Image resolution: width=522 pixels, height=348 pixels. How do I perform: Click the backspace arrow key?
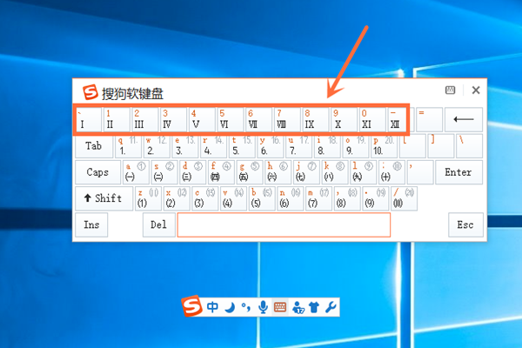(x=464, y=119)
